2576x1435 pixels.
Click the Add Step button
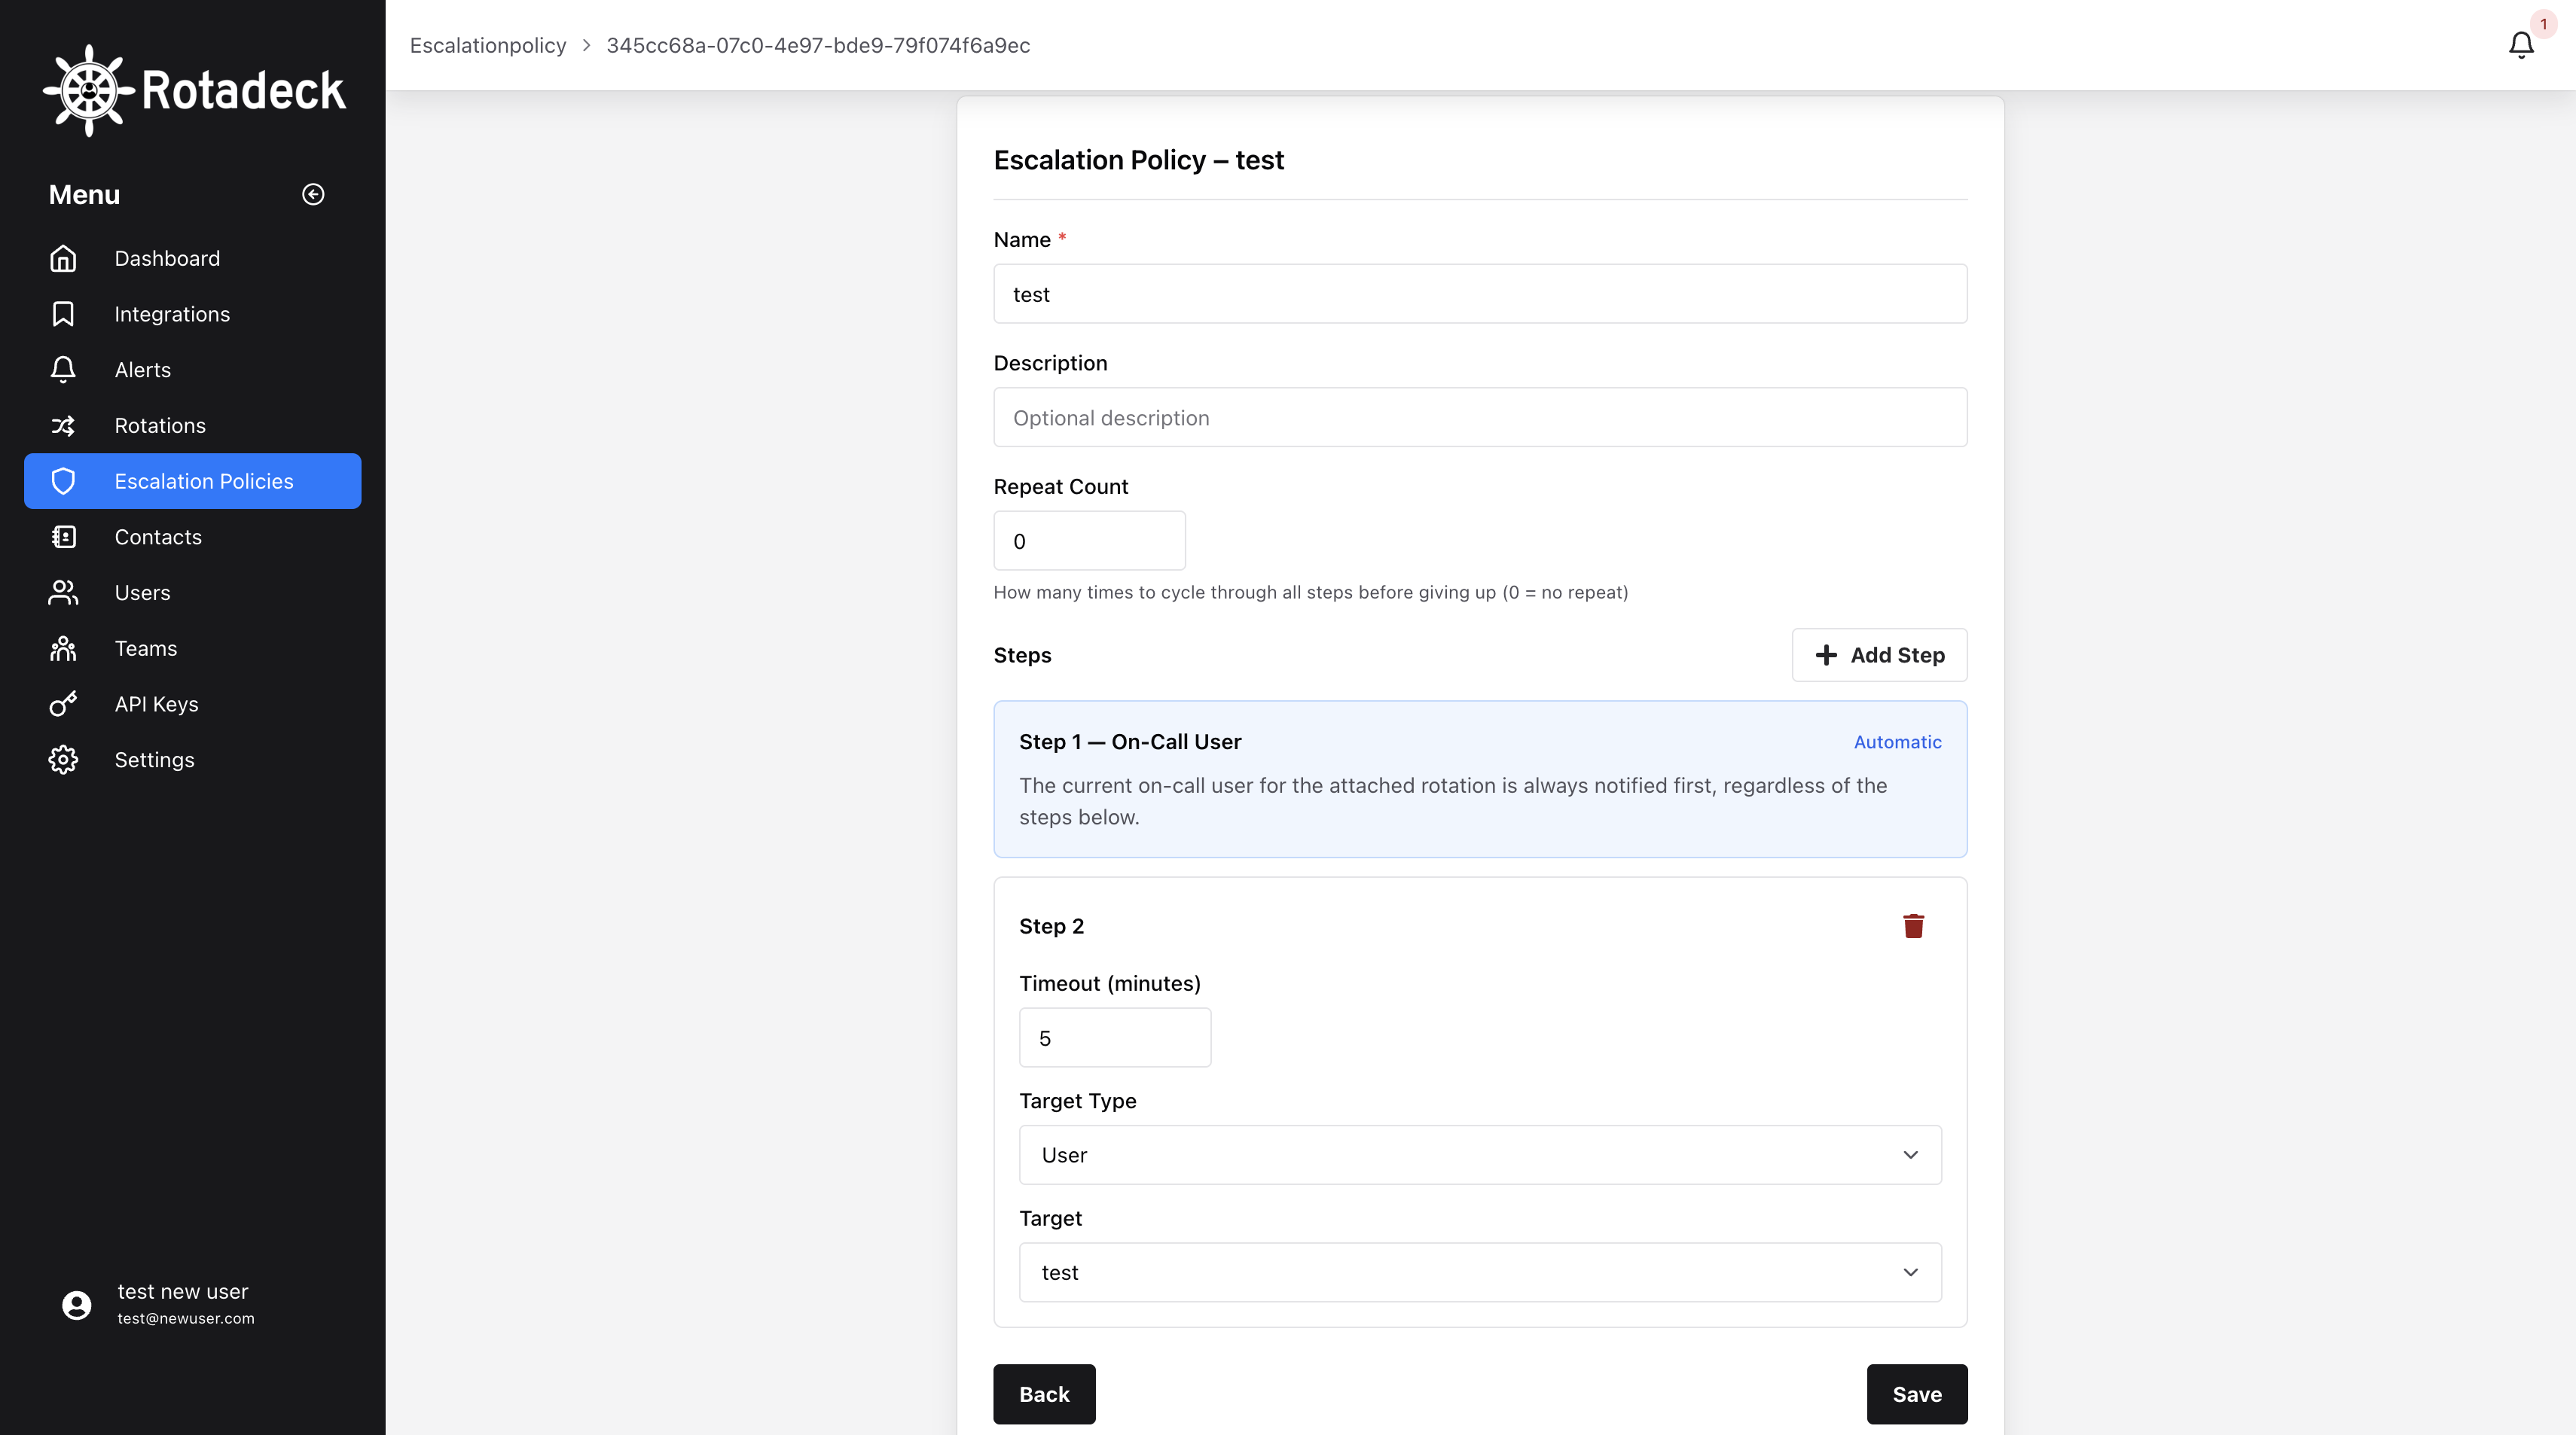[x=1879, y=654]
